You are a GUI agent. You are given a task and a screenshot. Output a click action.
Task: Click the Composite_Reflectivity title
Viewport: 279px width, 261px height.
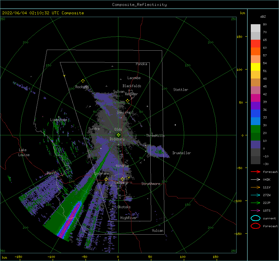(139, 5)
